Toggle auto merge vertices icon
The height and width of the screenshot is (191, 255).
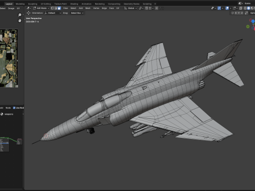(246, 13)
